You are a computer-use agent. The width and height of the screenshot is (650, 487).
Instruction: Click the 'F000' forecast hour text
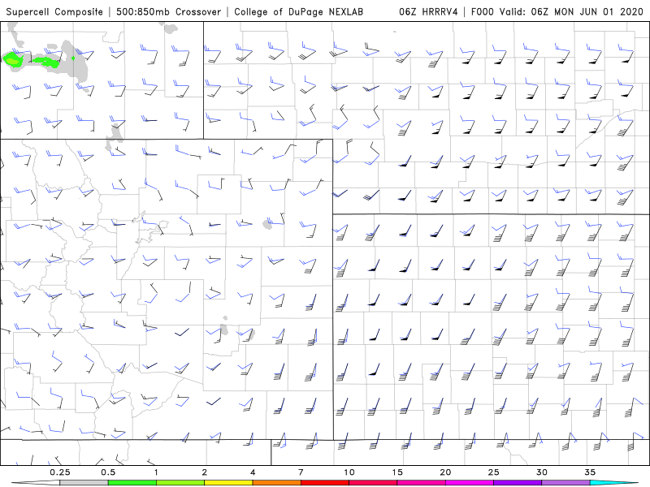click(483, 11)
